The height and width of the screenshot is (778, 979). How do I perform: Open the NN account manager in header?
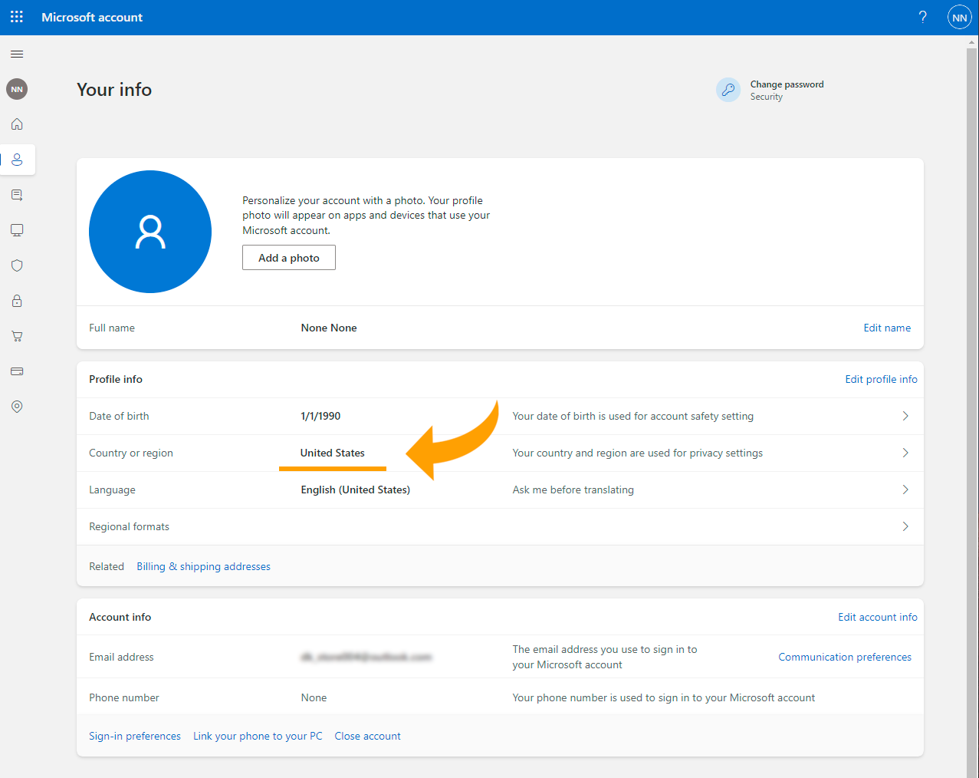pyautogui.click(x=959, y=17)
